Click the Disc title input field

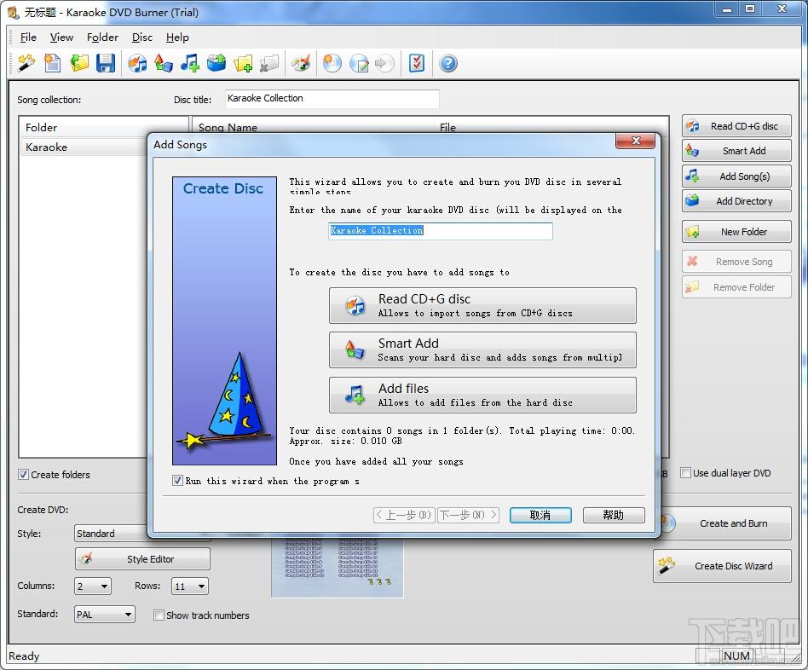tap(332, 98)
